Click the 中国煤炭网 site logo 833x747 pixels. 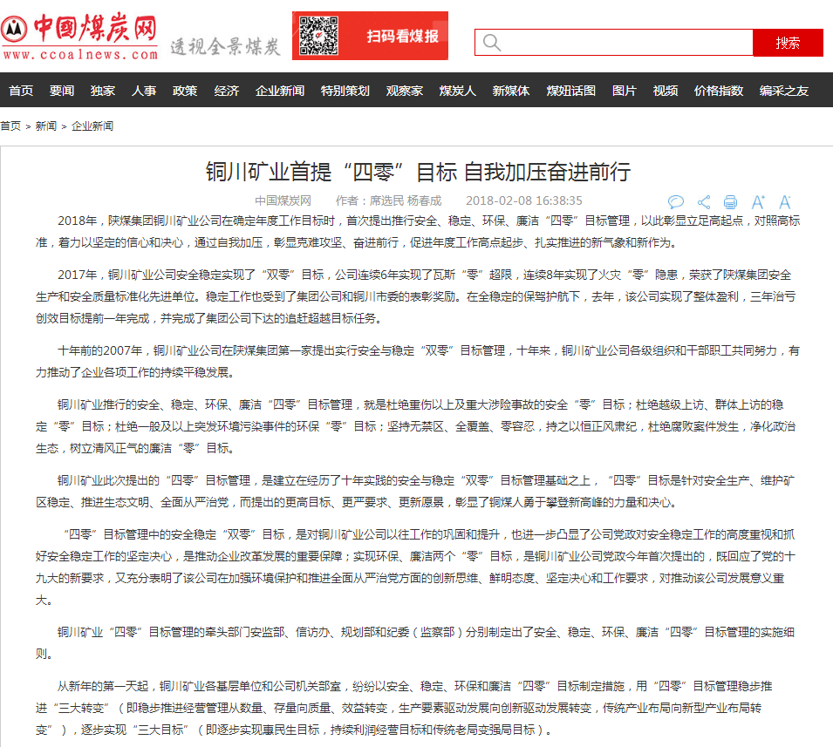coord(80,37)
